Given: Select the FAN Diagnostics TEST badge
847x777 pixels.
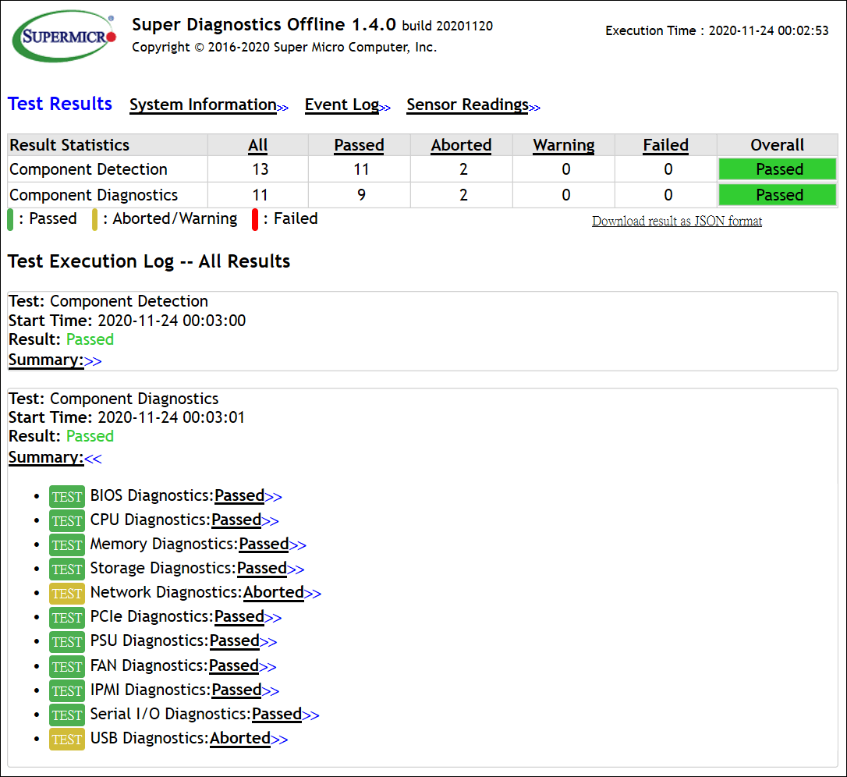Looking at the screenshot, I should point(66,666).
